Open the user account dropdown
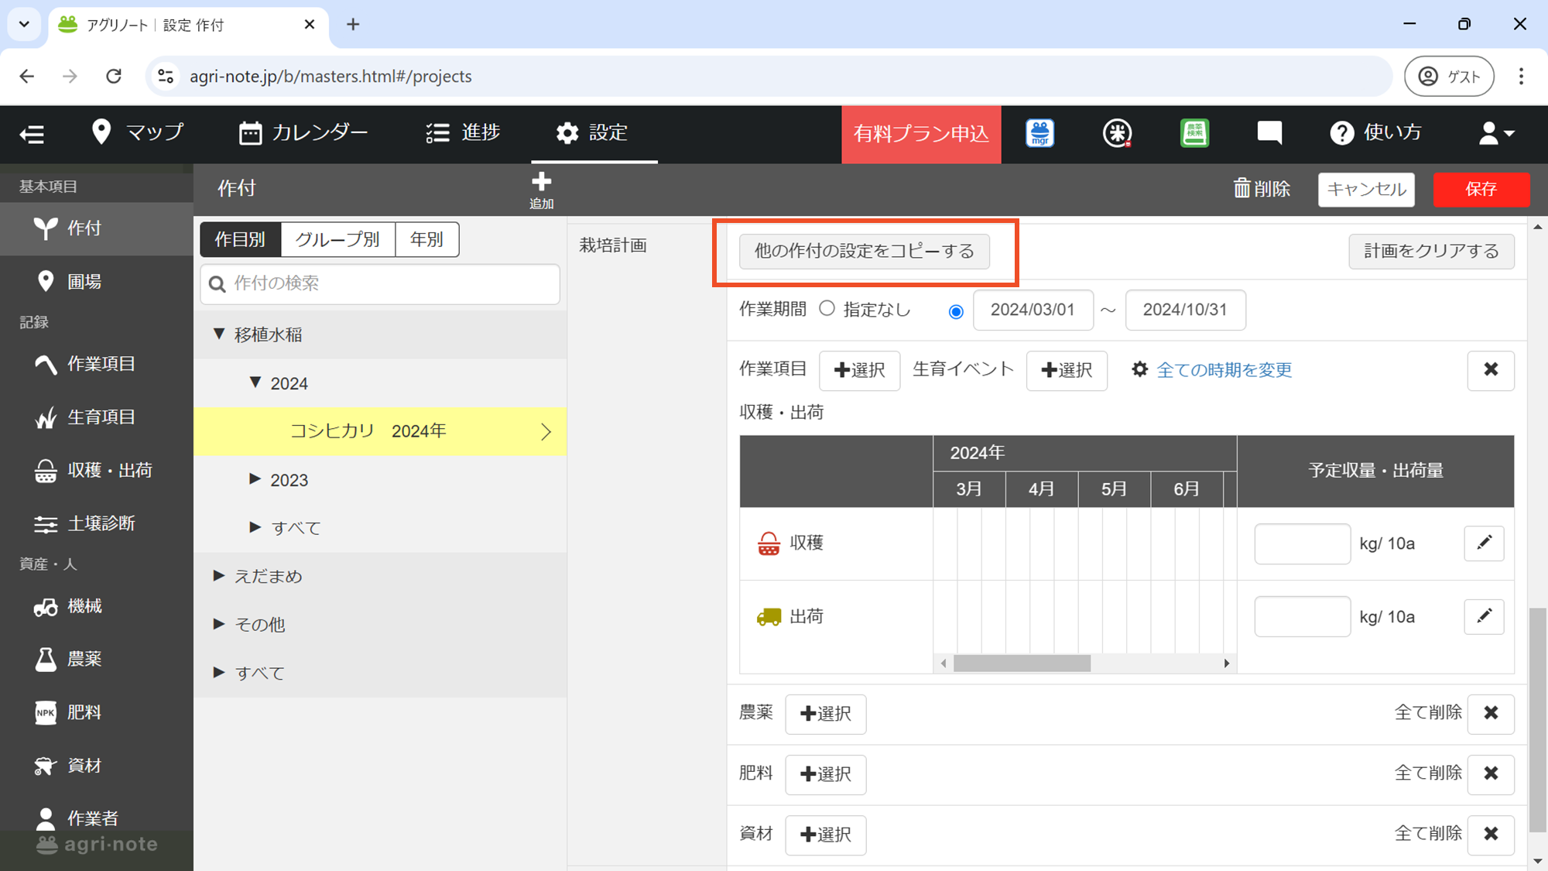Viewport: 1548px width, 871px height. tap(1495, 133)
